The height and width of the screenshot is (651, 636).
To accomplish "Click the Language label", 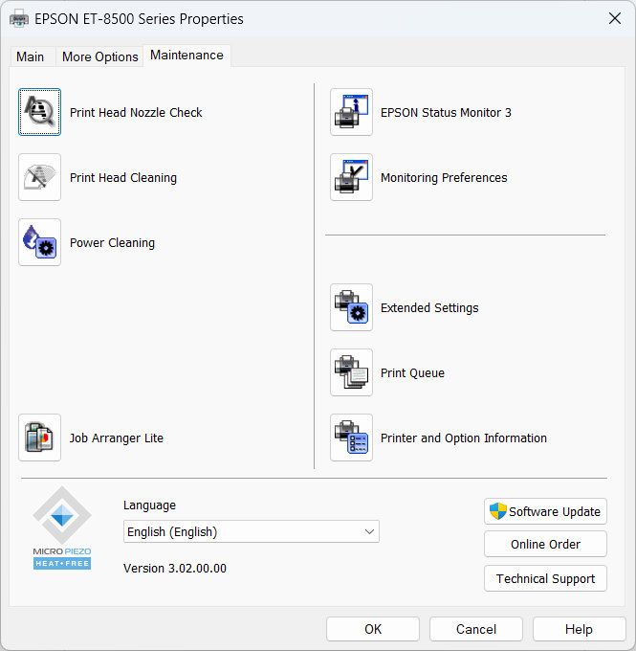I will (x=149, y=505).
